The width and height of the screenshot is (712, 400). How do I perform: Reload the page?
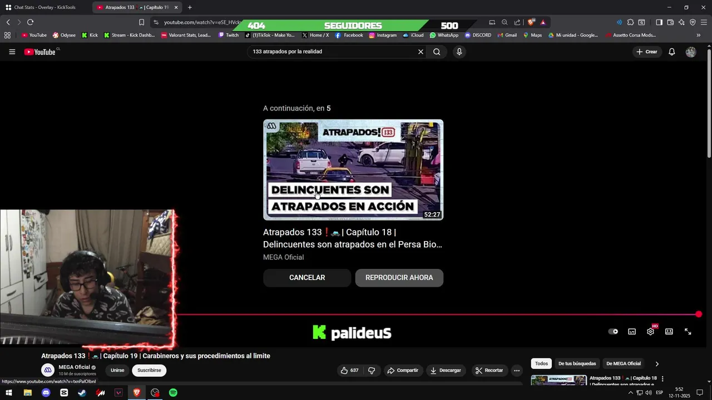click(30, 22)
